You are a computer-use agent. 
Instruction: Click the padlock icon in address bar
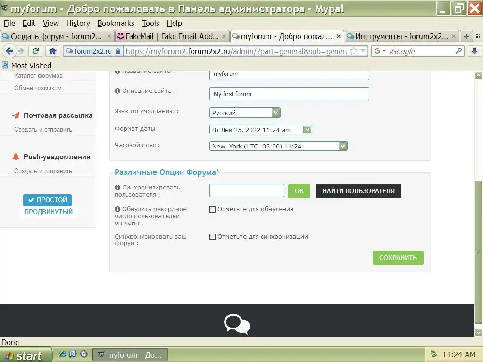click(x=117, y=51)
